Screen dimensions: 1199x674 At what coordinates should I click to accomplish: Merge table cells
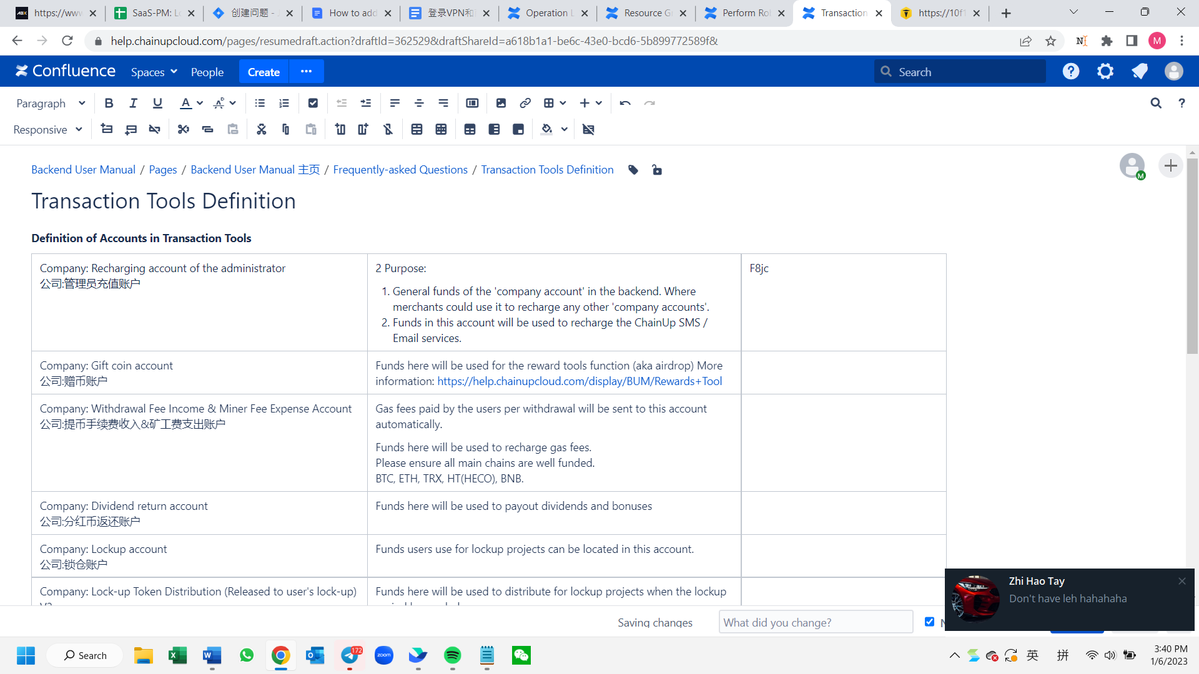pyautogui.click(x=417, y=129)
